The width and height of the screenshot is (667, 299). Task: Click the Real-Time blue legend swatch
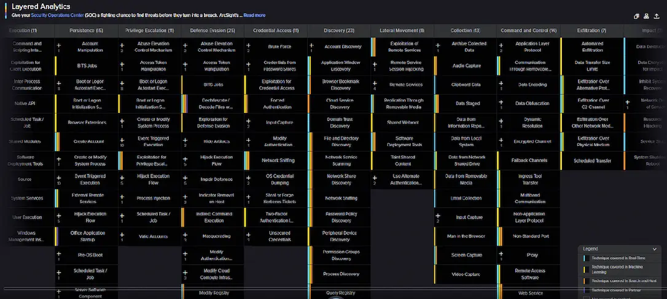tap(585, 258)
